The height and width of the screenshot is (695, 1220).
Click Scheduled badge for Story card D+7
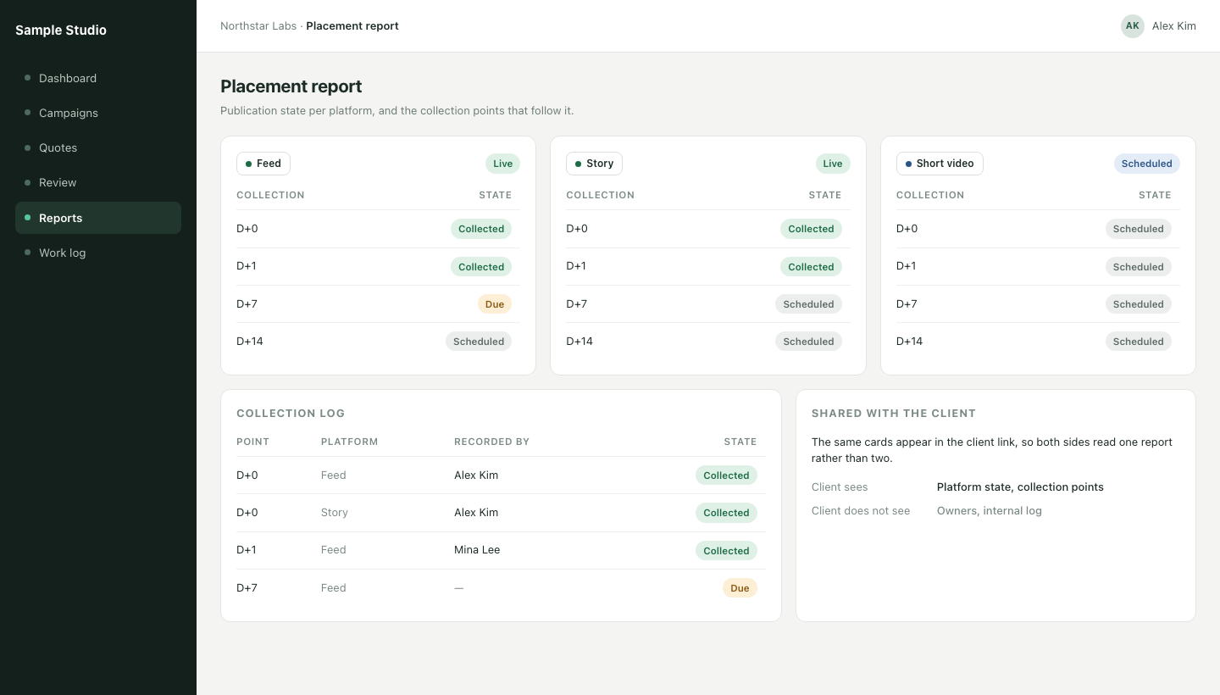(x=808, y=304)
